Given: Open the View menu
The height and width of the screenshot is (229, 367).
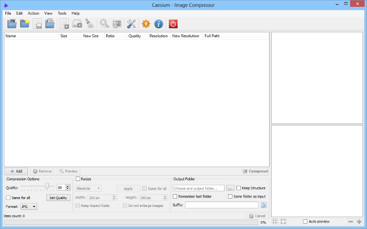Looking at the screenshot, I should coord(48,13).
